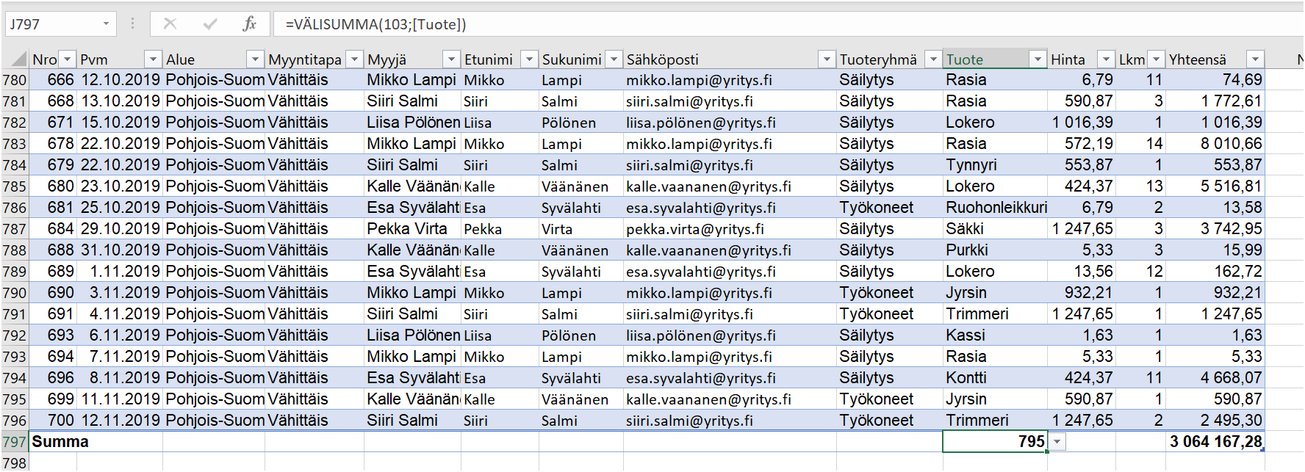
Task: Confirm the formula with the checkmark icon
Action: (210, 23)
